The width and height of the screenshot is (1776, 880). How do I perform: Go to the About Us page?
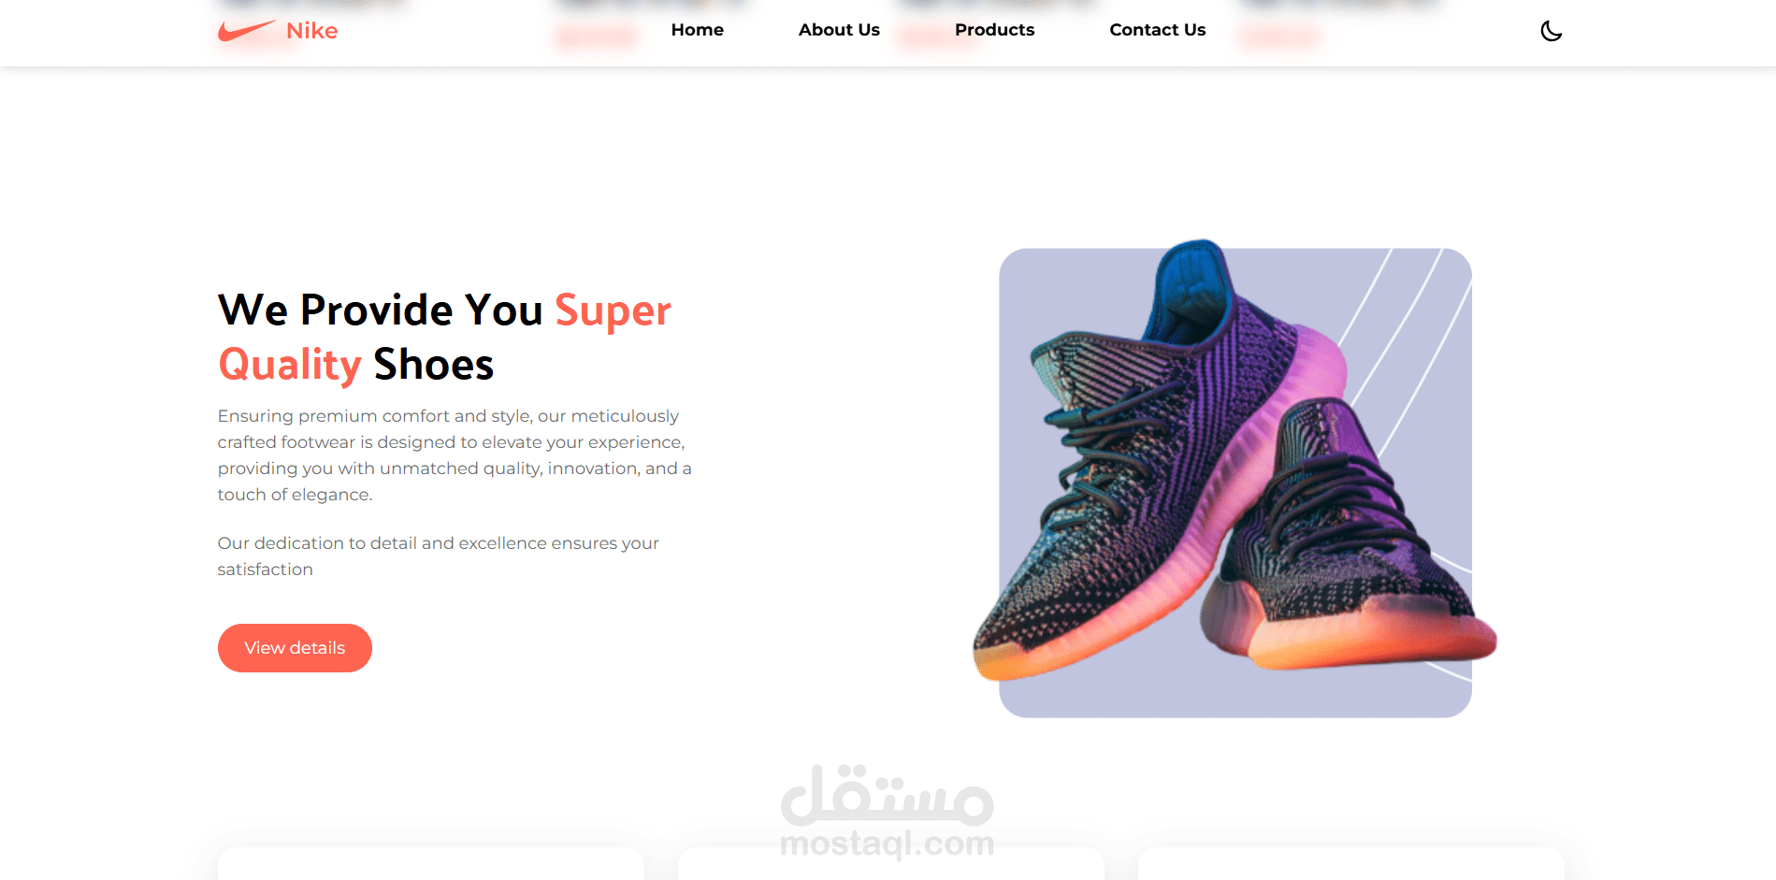pyautogui.click(x=839, y=30)
